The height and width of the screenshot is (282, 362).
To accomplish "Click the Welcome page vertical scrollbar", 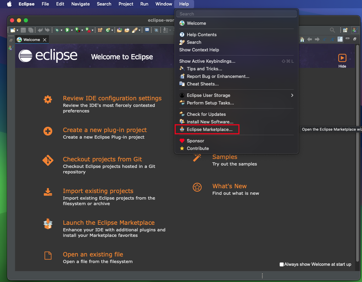I will (x=358, y=153).
